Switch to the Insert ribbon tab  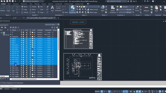pos(9,4)
